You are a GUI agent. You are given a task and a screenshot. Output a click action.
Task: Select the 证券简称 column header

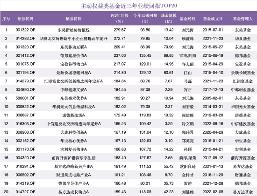click(73, 19)
